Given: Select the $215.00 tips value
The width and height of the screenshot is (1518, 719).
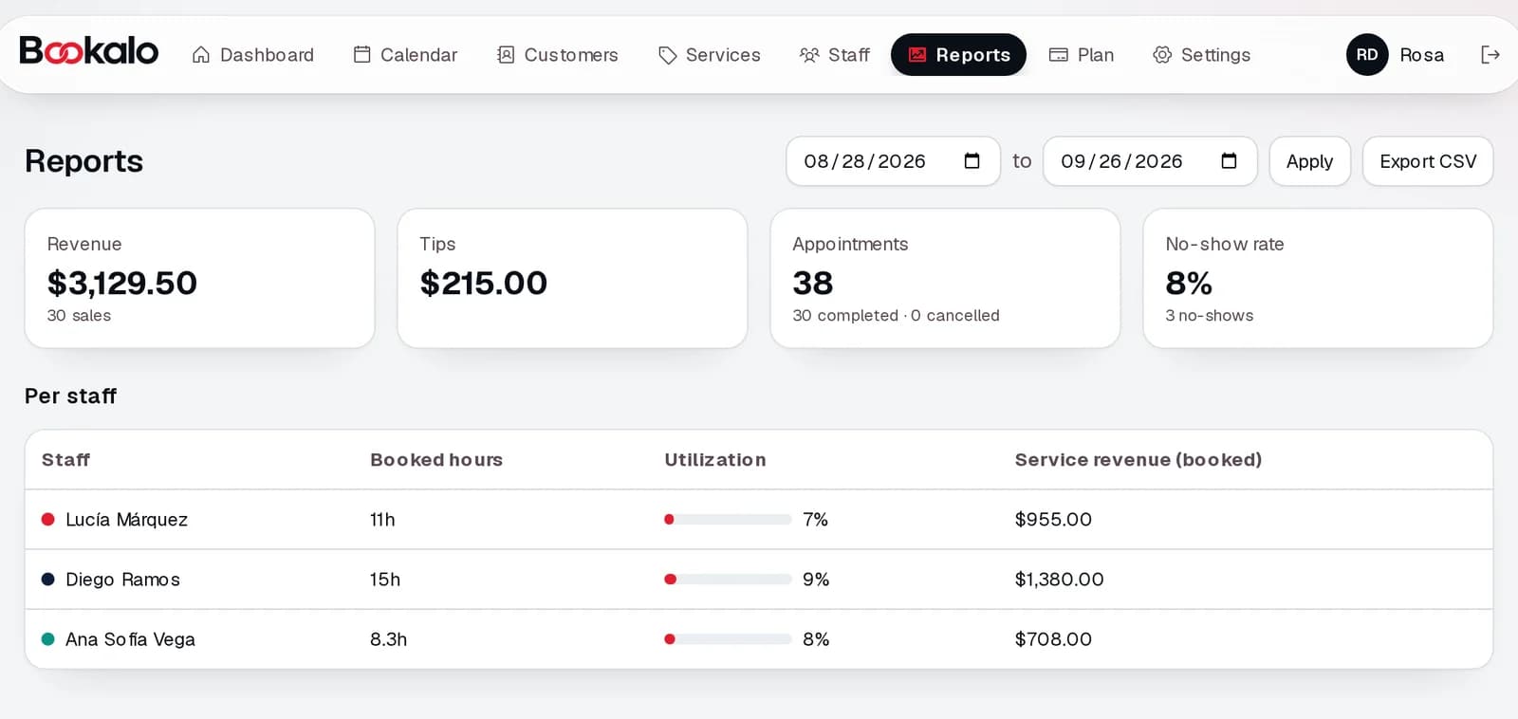Looking at the screenshot, I should [x=484, y=283].
